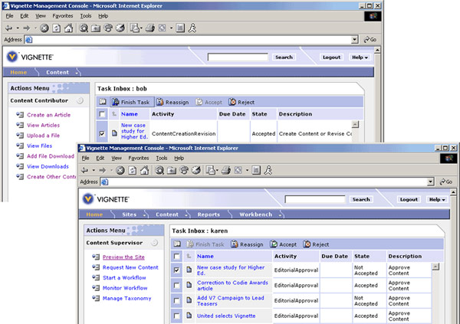Open the Upload a File link

pyautogui.click(x=44, y=136)
